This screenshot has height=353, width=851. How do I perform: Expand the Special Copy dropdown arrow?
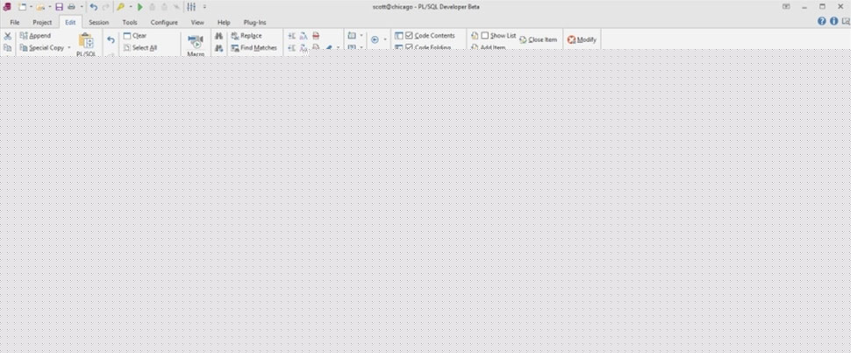point(69,47)
